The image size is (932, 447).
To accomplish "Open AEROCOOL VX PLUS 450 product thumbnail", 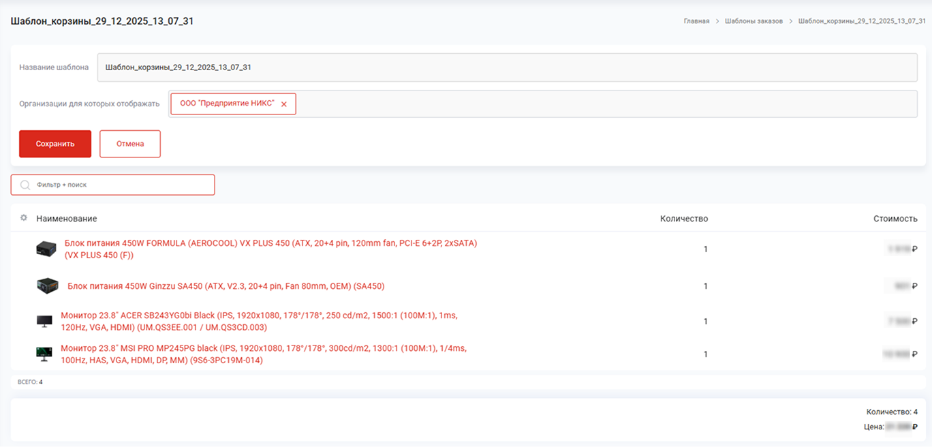I will pos(46,249).
